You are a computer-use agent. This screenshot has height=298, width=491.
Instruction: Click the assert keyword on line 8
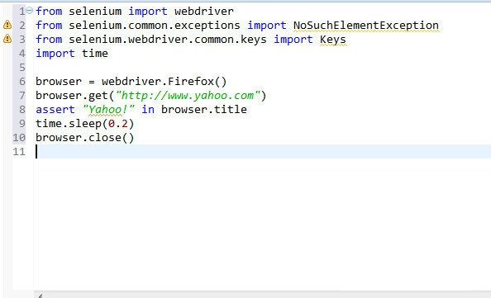click(x=55, y=110)
